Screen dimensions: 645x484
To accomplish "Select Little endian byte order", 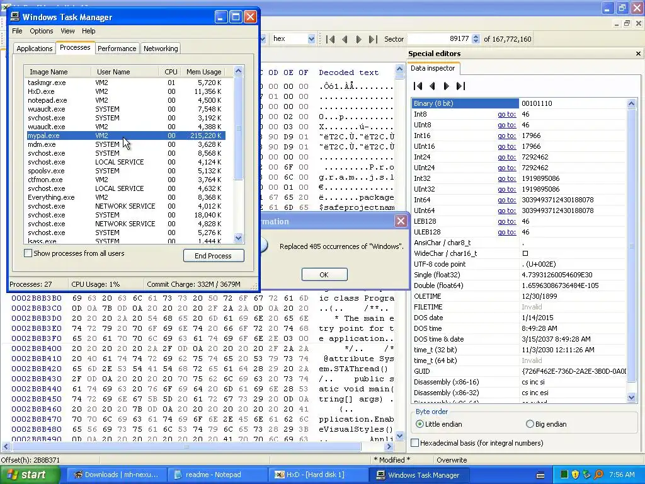I will (x=420, y=424).
